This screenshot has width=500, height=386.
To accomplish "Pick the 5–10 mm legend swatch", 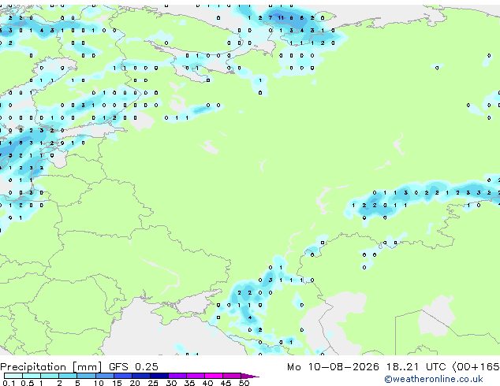I will tap(86, 376).
